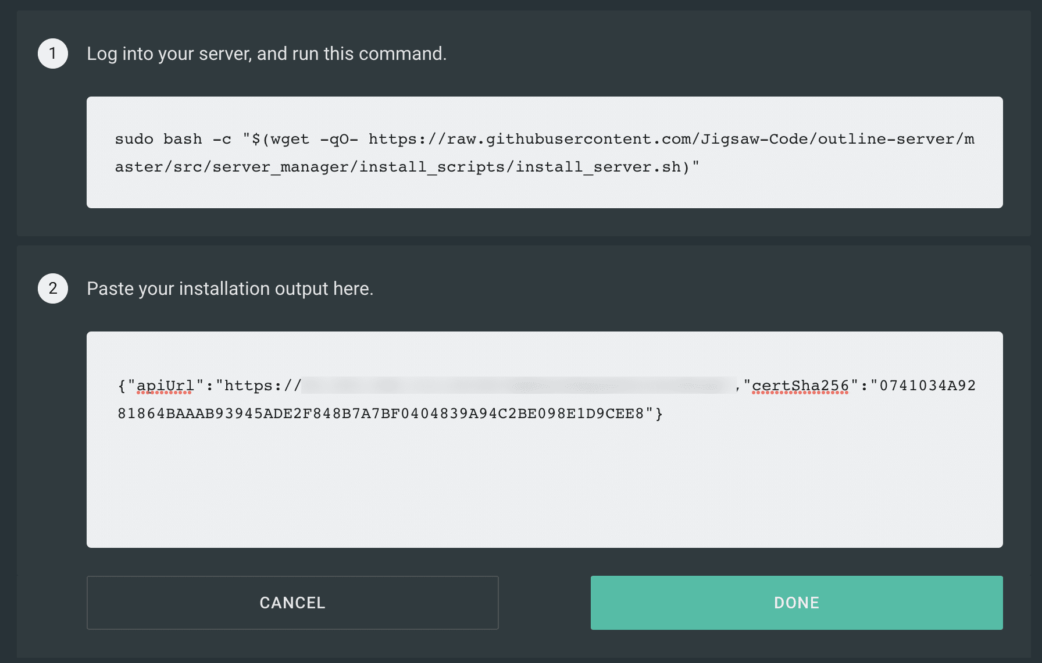
Task: Click the blurred API URL in the output
Action: (x=518, y=386)
